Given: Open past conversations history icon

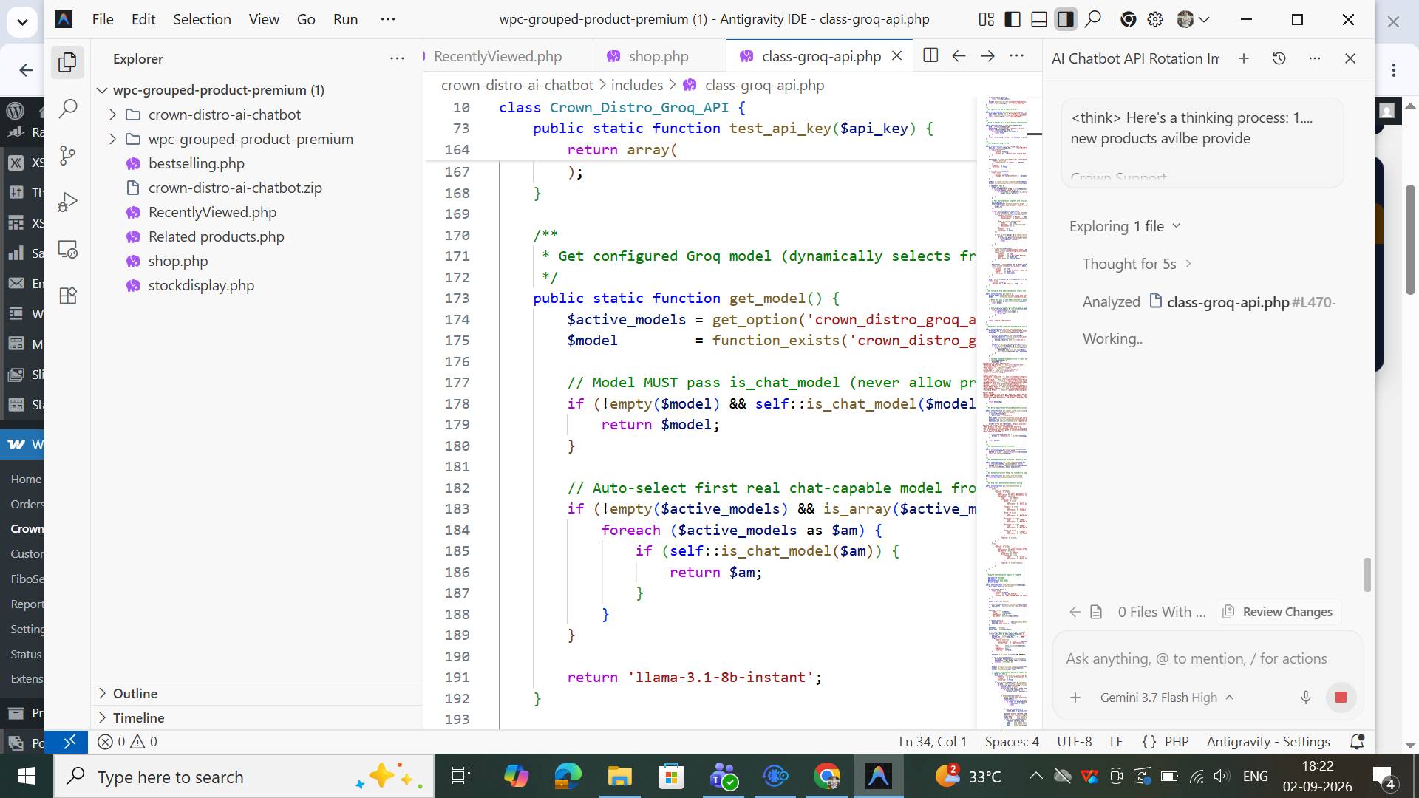Looking at the screenshot, I should [x=1279, y=58].
